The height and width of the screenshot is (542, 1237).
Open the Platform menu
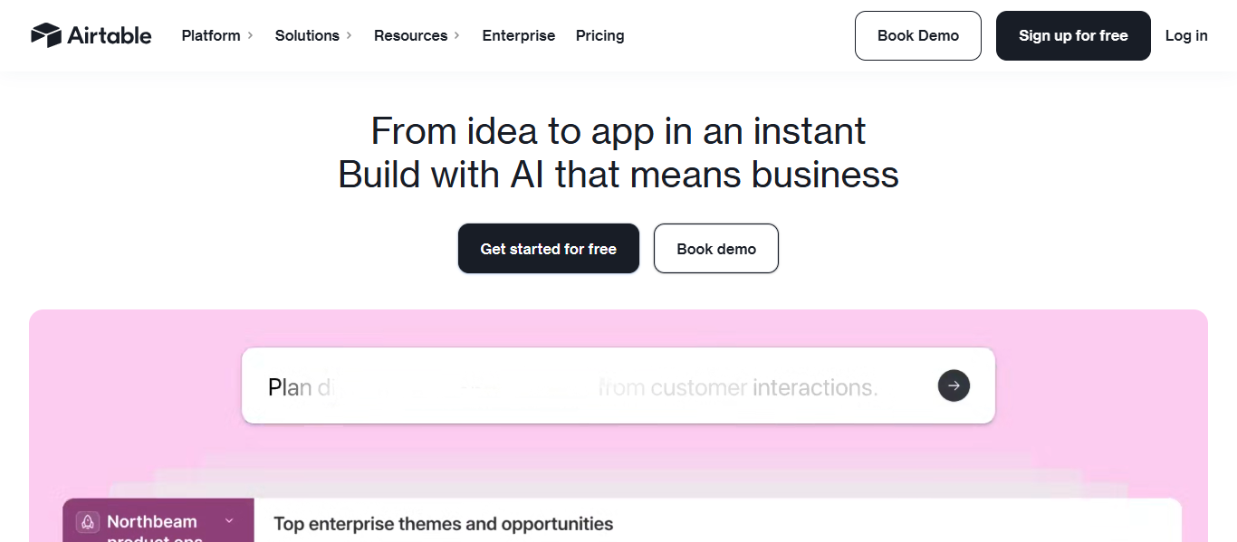(211, 35)
